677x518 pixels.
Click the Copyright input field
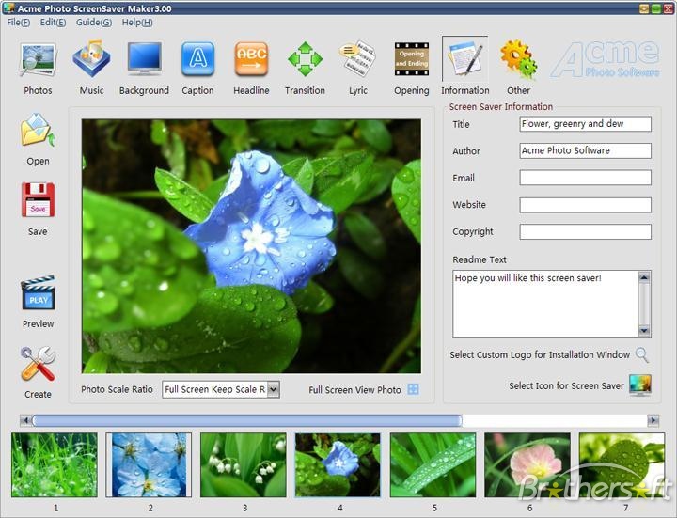[586, 231]
